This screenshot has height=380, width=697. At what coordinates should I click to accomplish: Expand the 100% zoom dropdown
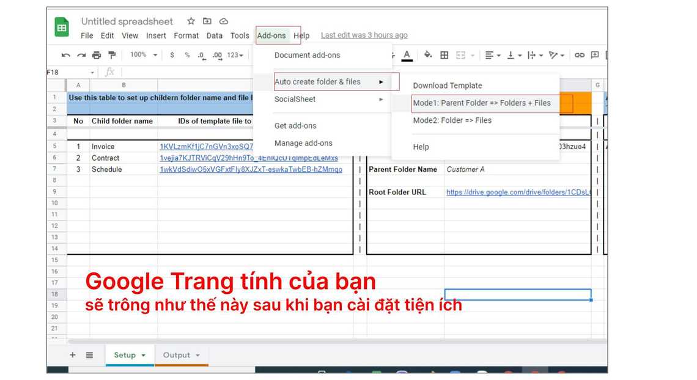(x=143, y=55)
